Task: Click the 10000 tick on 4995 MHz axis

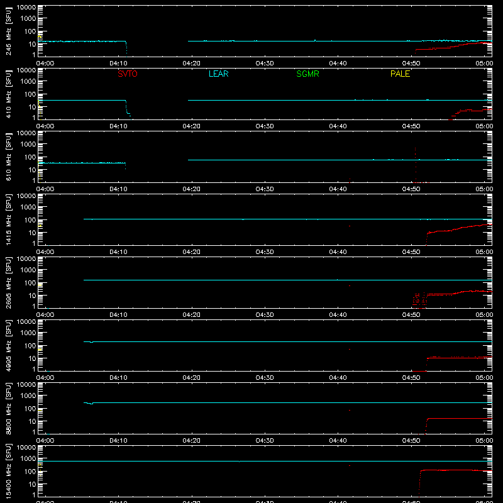Action: point(26,322)
